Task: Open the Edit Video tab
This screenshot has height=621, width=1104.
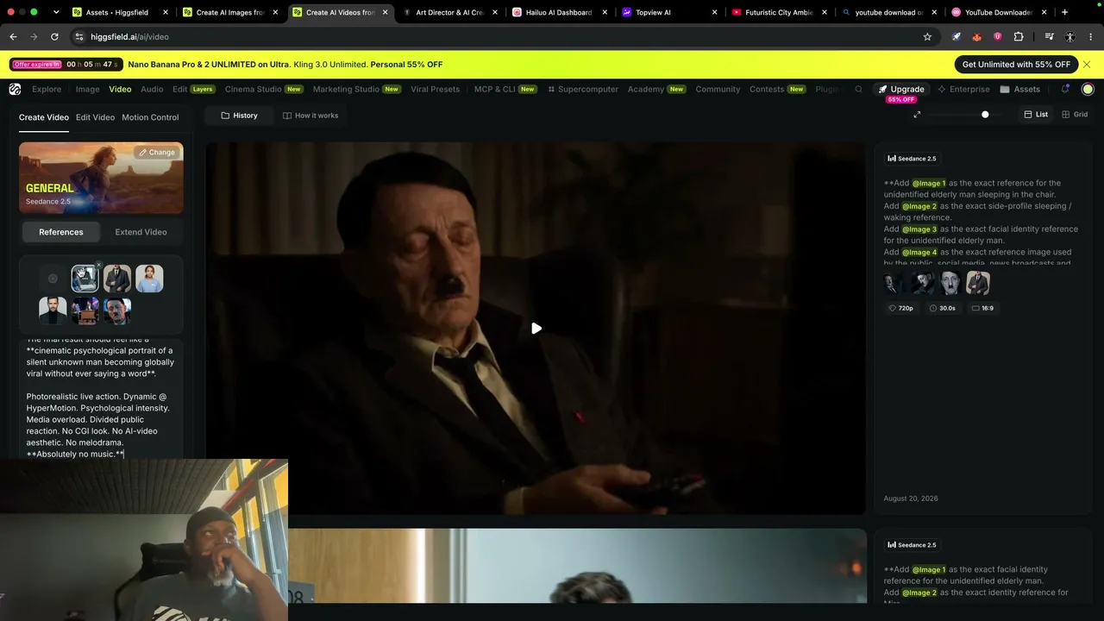Action: [x=95, y=117]
